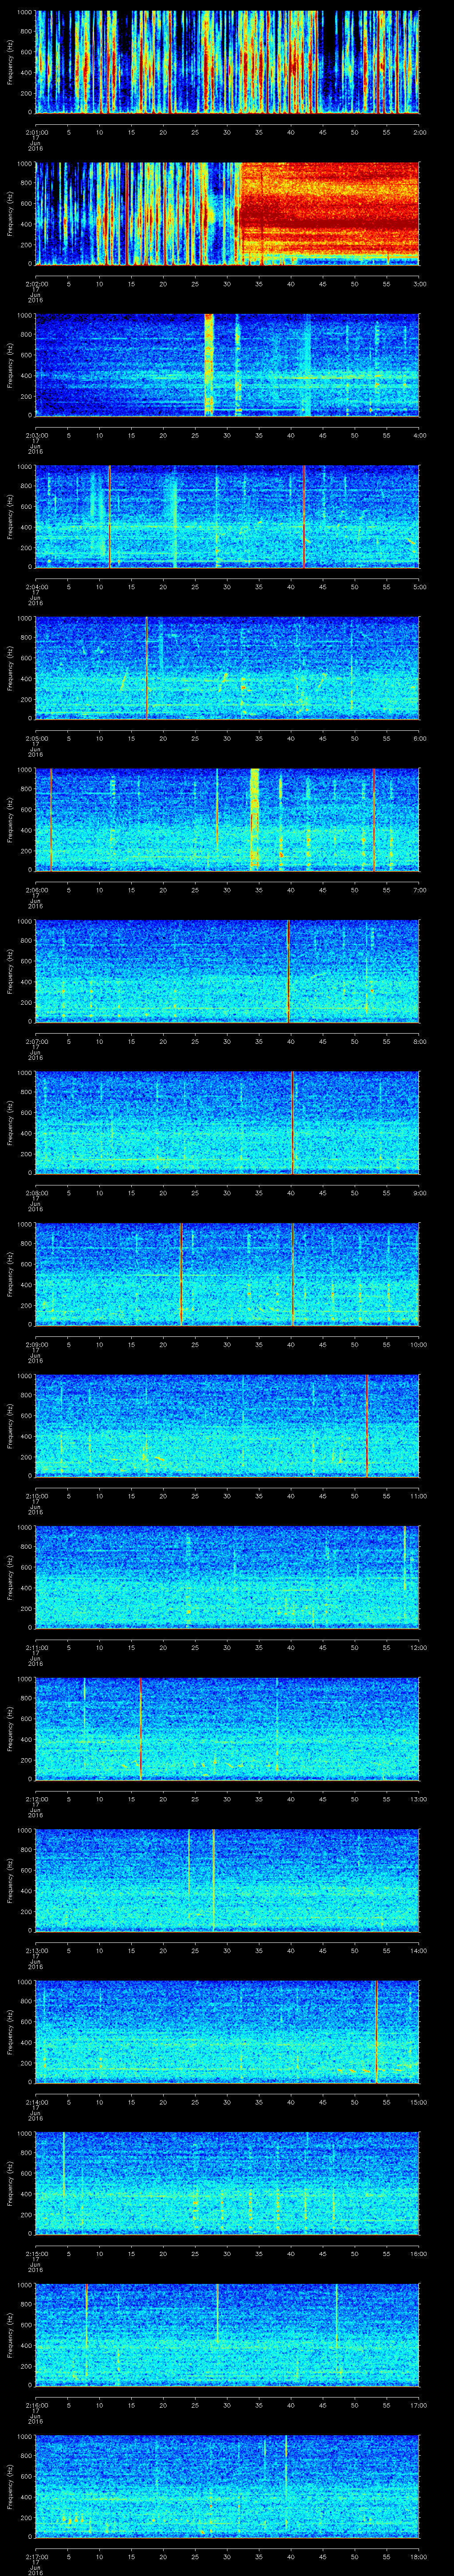Pick the spectrogram panel starting at 2:03:00
454x2576 pixels.
pyautogui.click(x=227, y=365)
